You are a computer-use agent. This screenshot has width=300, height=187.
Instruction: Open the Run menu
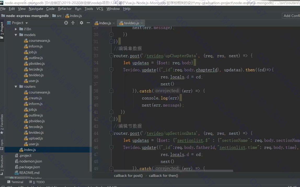pos(78,9)
